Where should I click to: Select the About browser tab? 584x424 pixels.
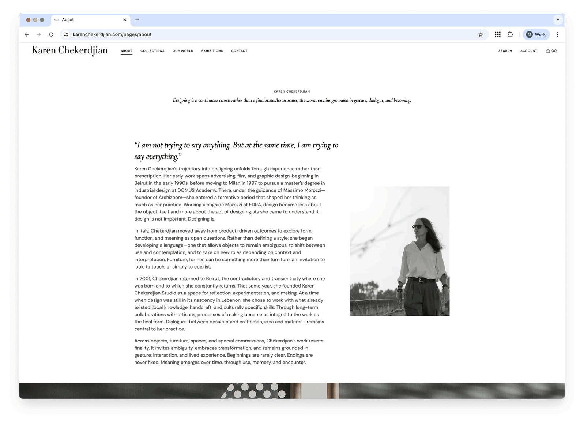click(x=90, y=20)
